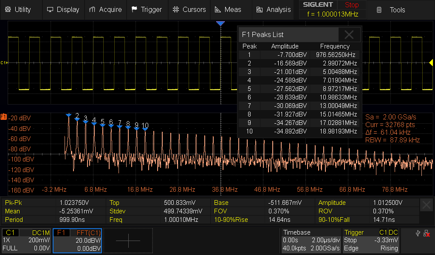435x255 pixels.
Task: Open the Acquire menu
Action: 105,9
